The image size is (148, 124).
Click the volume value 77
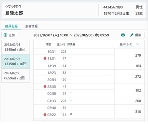point(64,58)
